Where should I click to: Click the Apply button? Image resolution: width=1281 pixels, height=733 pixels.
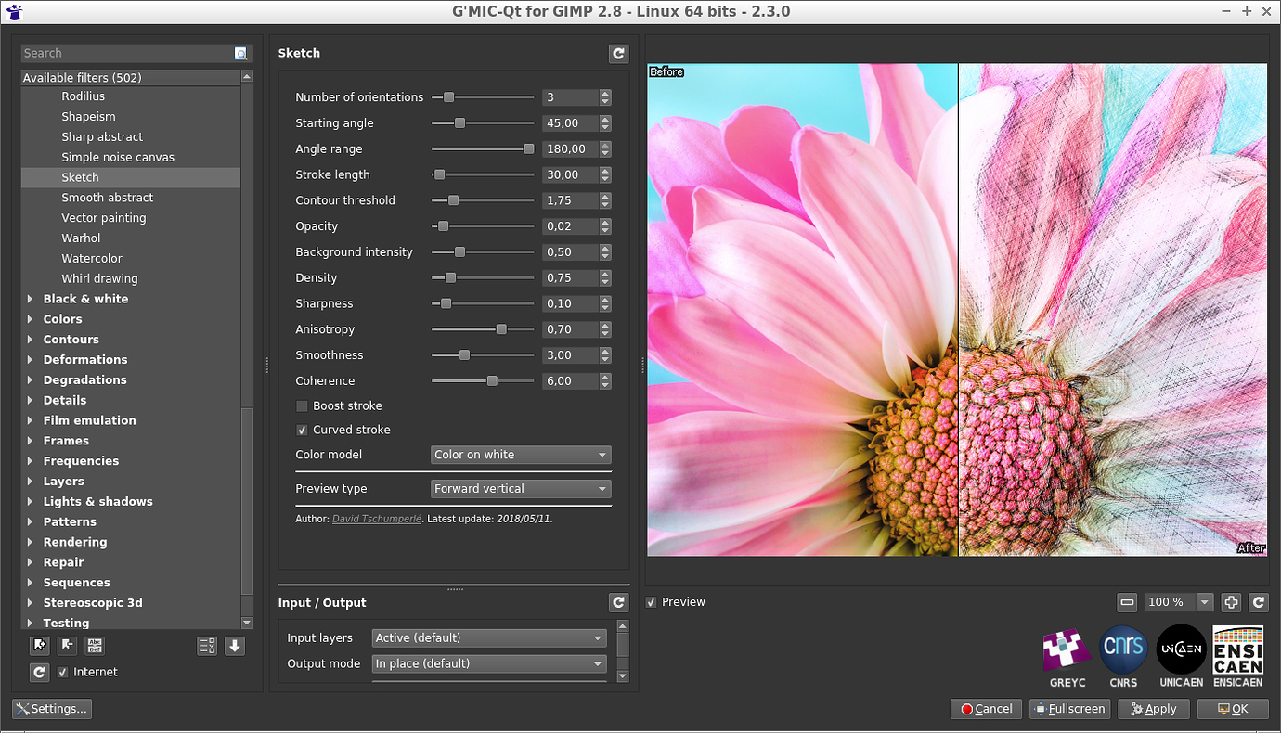point(1153,708)
